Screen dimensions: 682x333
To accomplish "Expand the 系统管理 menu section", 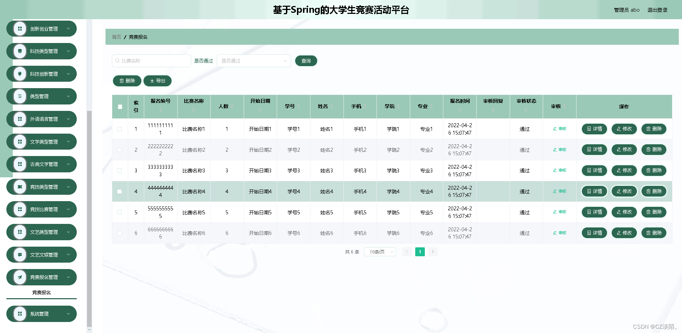I will (41, 314).
